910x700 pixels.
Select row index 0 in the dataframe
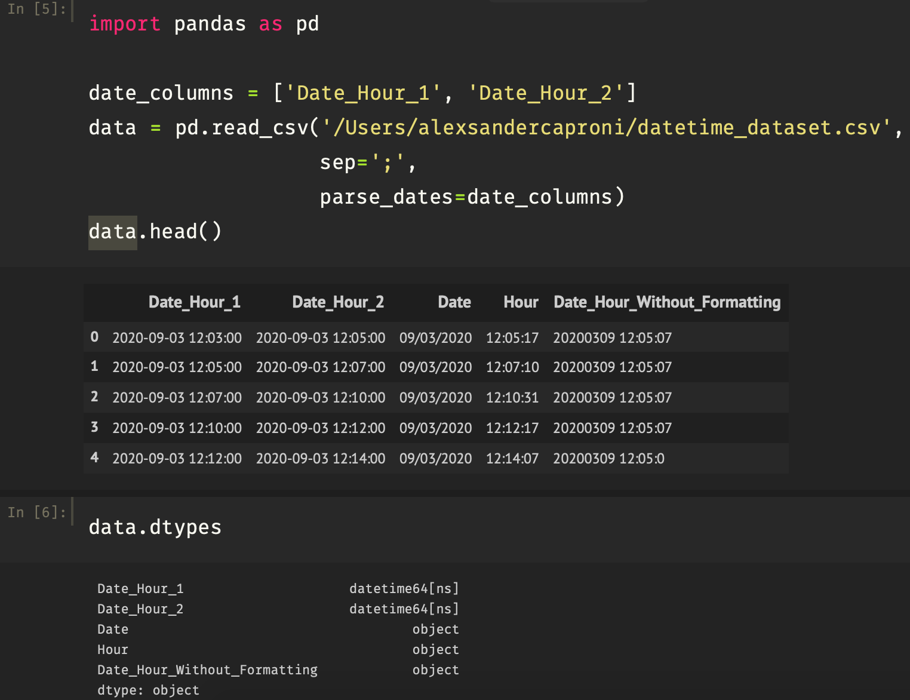(x=94, y=337)
